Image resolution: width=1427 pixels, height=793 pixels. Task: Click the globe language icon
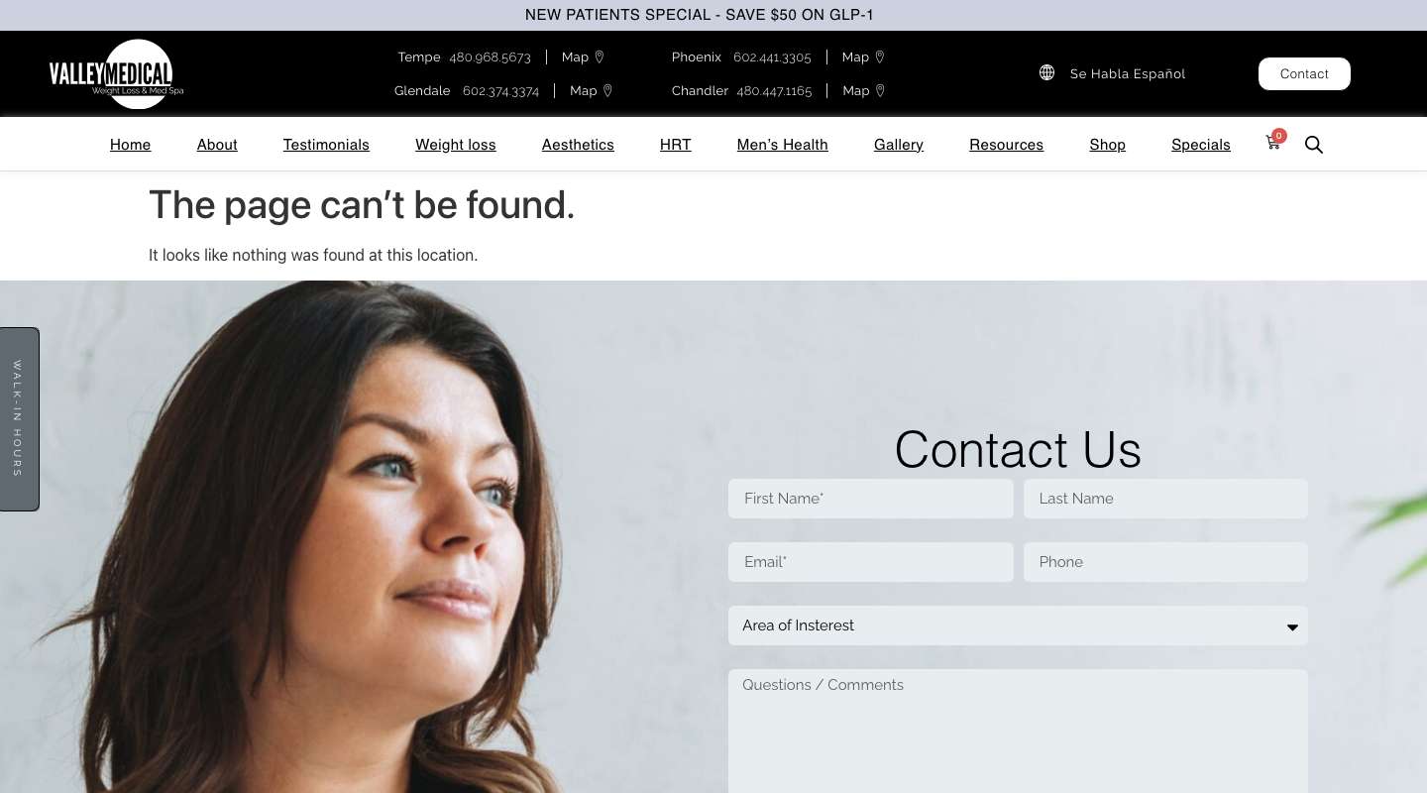pyautogui.click(x=1046, y=72)
